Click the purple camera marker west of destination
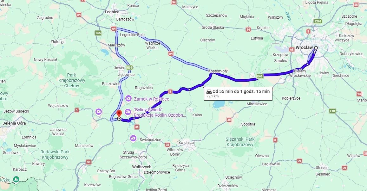Viewport: 367px width, 191px height. [99, 112]
